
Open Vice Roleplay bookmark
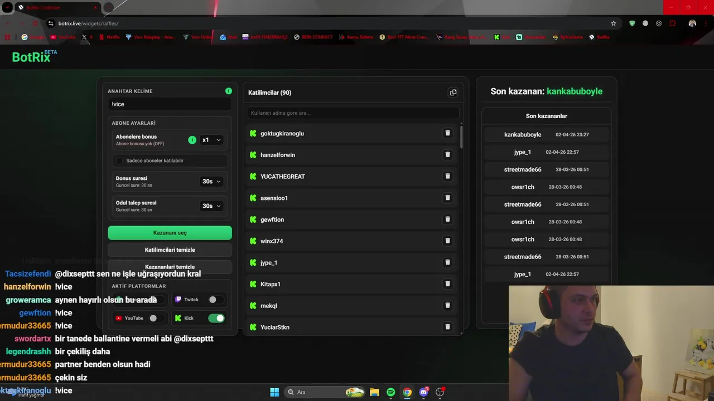[x=150, y=37]
